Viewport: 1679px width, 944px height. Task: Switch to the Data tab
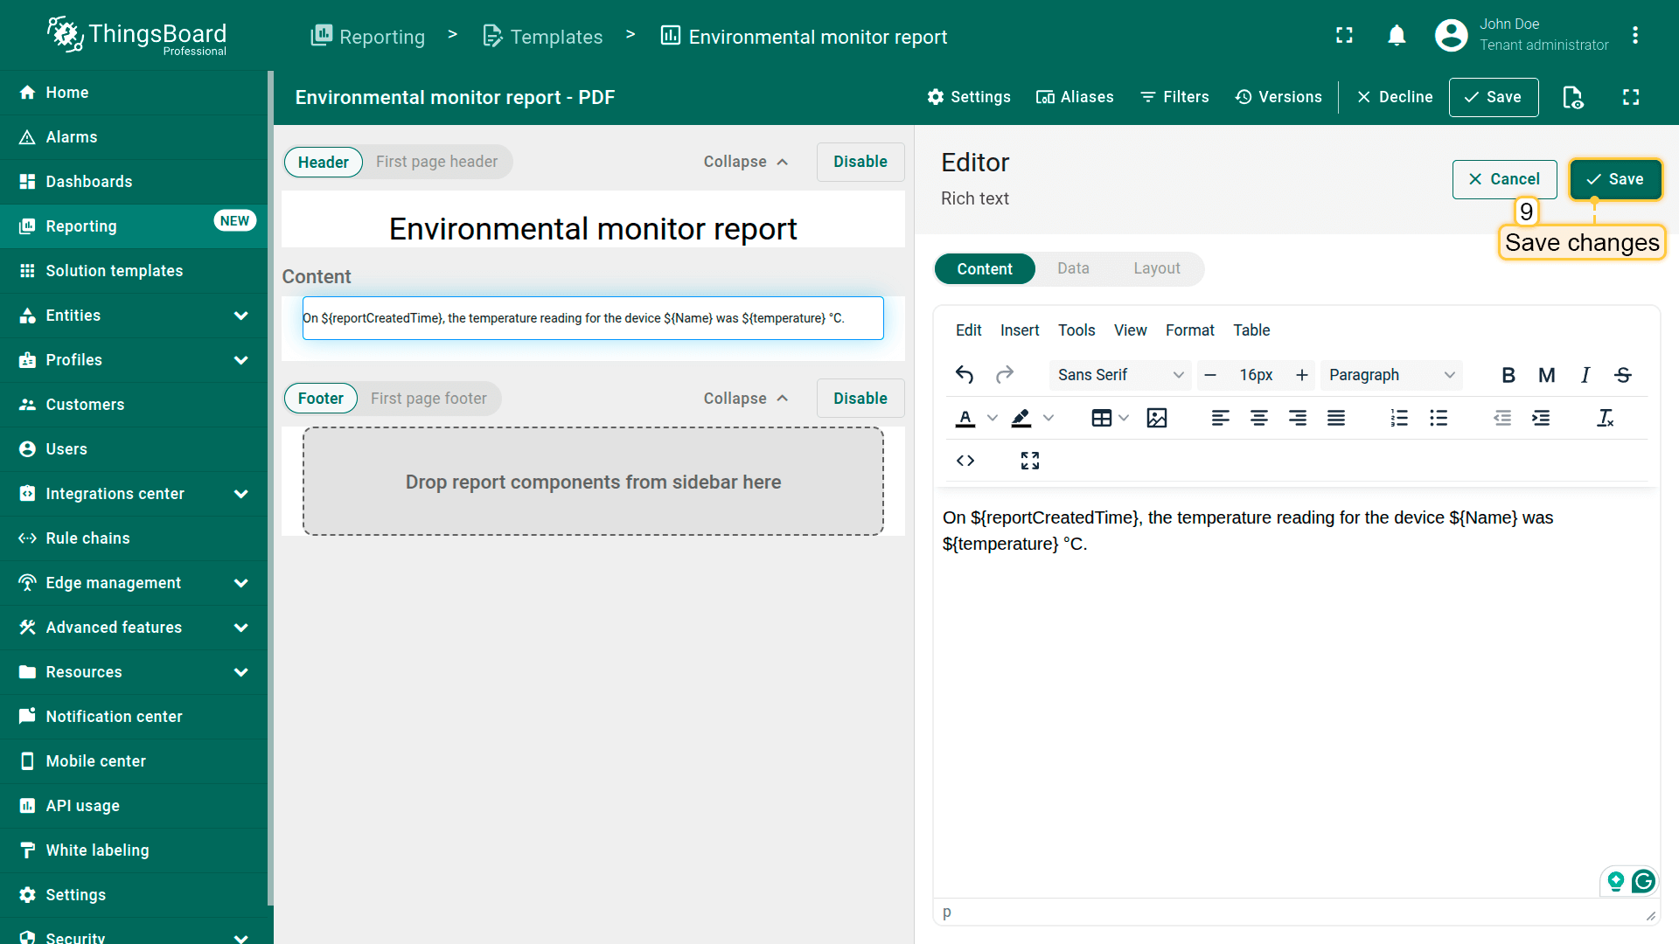[1073, 268]
